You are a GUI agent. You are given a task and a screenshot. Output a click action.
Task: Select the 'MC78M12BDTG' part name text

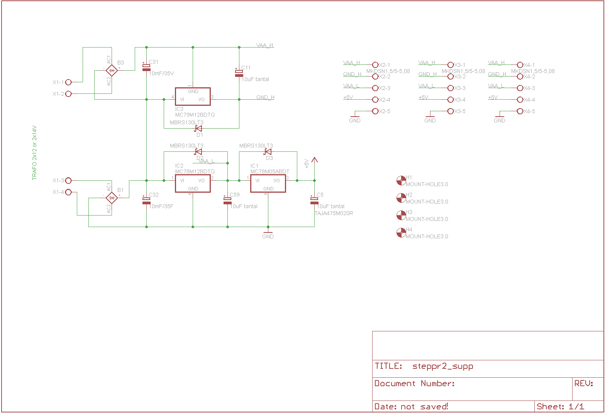point(195,171)
